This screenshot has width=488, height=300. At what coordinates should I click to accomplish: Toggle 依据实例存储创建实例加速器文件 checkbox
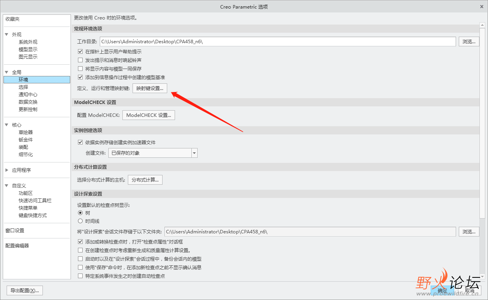(x=80, y=142)
